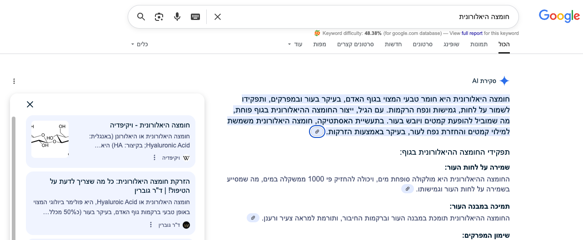Viewport: 583px width, 240px height.
Task: Expand the עוד dropdown menu
Action: click(x=295, y=44)
